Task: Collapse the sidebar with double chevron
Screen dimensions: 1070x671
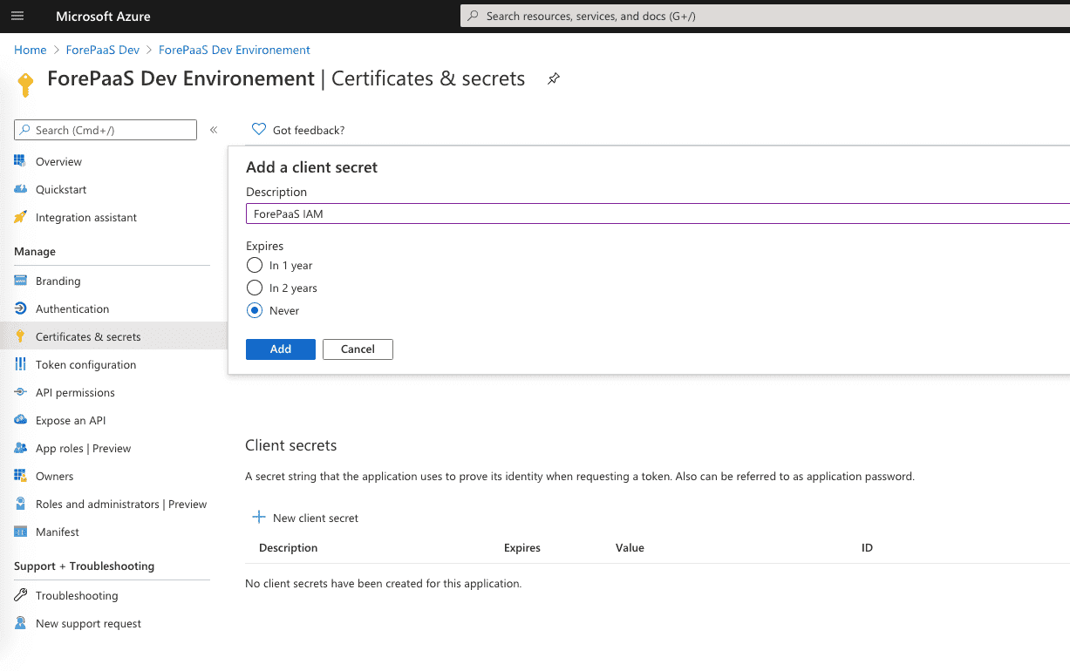Action: pos(214,130)
